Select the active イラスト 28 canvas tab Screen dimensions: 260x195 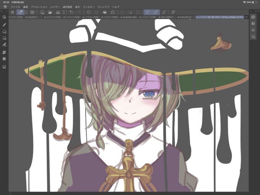point(220,17)
